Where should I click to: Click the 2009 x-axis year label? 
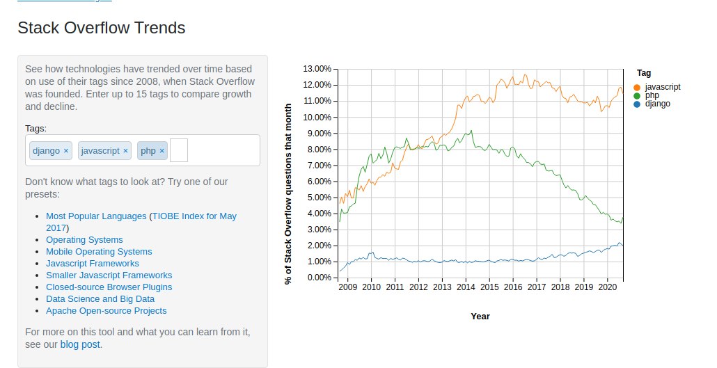tap(347, 287)
